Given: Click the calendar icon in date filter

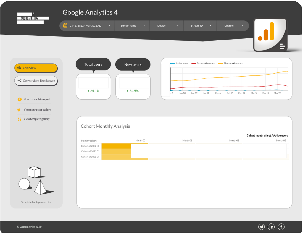Looking at the screenshot, I should [x=65, y=25].
